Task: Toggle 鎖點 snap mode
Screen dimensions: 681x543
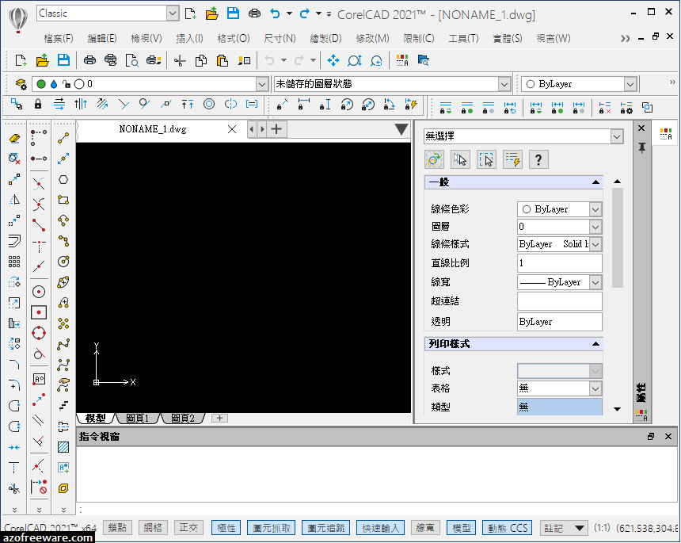Action: tap(116, 527)
